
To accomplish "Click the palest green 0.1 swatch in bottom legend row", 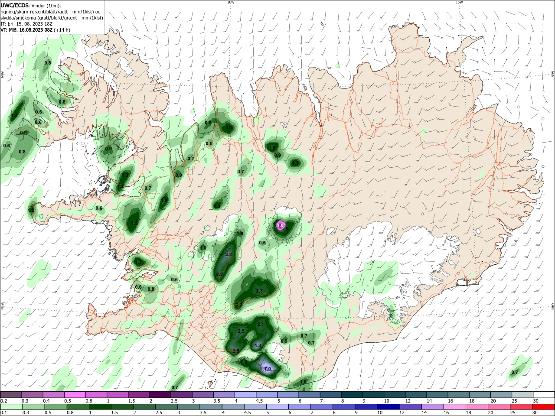I will pyautogui.click(x=11, y=407).
